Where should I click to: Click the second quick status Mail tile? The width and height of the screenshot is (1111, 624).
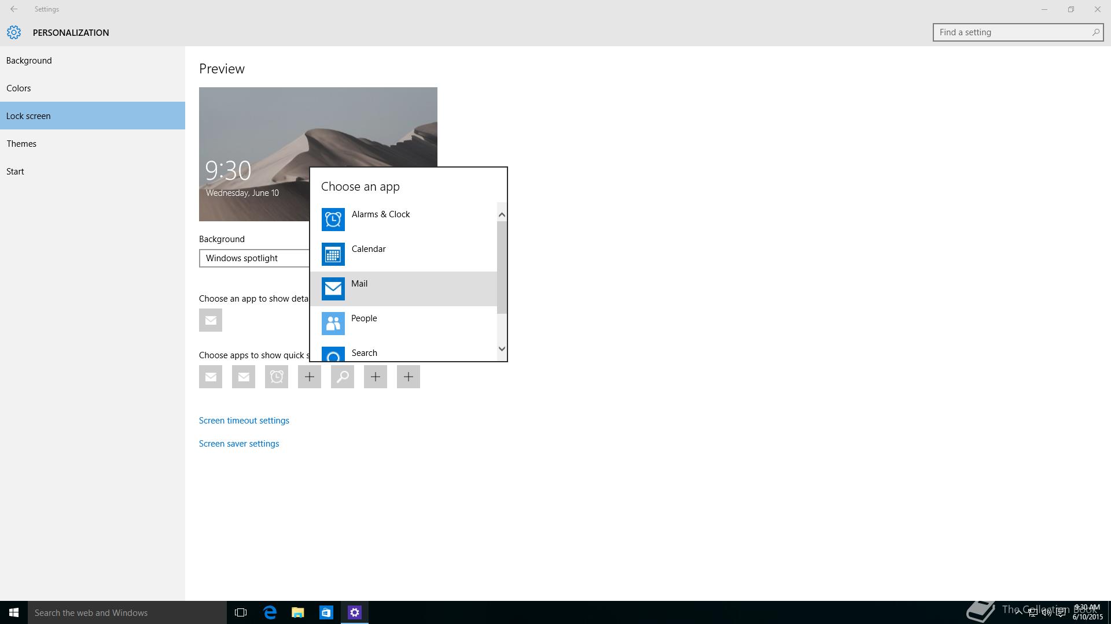click(x=244, y=377)
